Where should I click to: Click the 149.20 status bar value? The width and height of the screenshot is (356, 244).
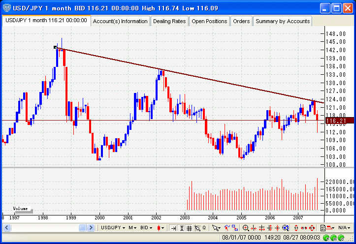coord(272,238)
